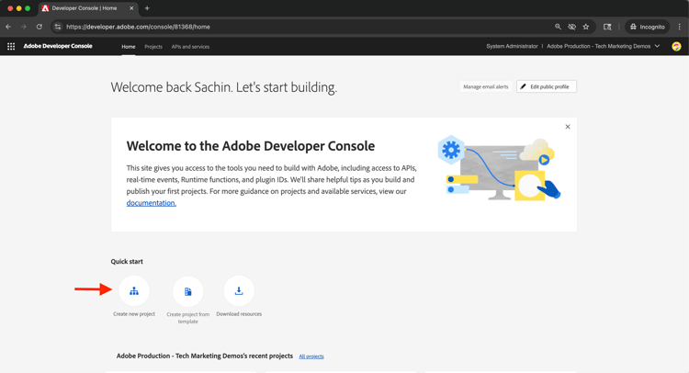Go forward in browser history
This screenshot has height=373, width=689.
pyautogui.click(x=24, y=27)
